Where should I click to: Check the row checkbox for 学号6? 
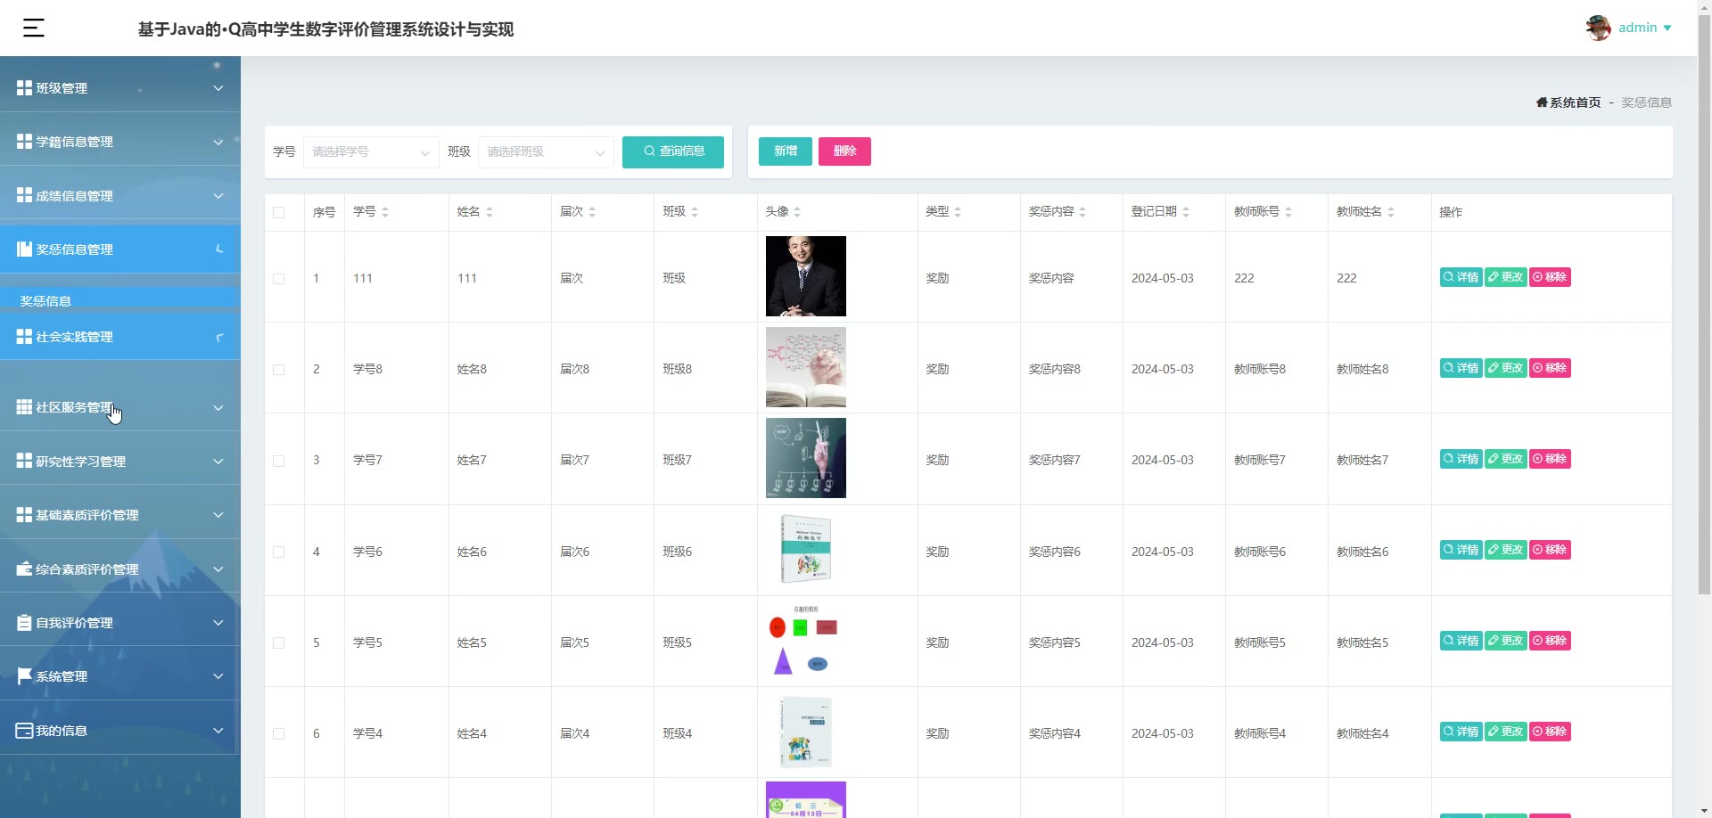279,552
